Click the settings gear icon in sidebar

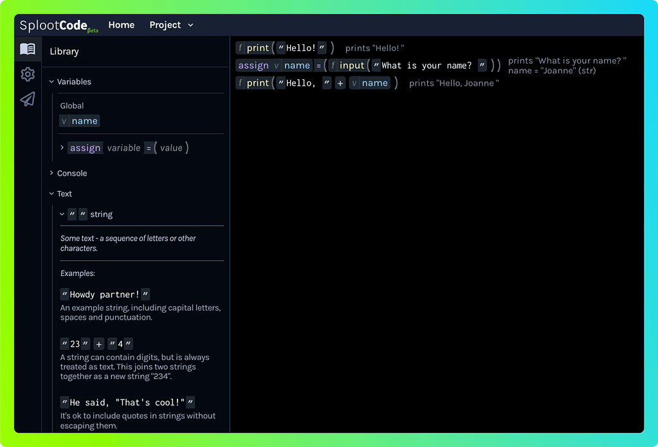click(x=27, y=75)
